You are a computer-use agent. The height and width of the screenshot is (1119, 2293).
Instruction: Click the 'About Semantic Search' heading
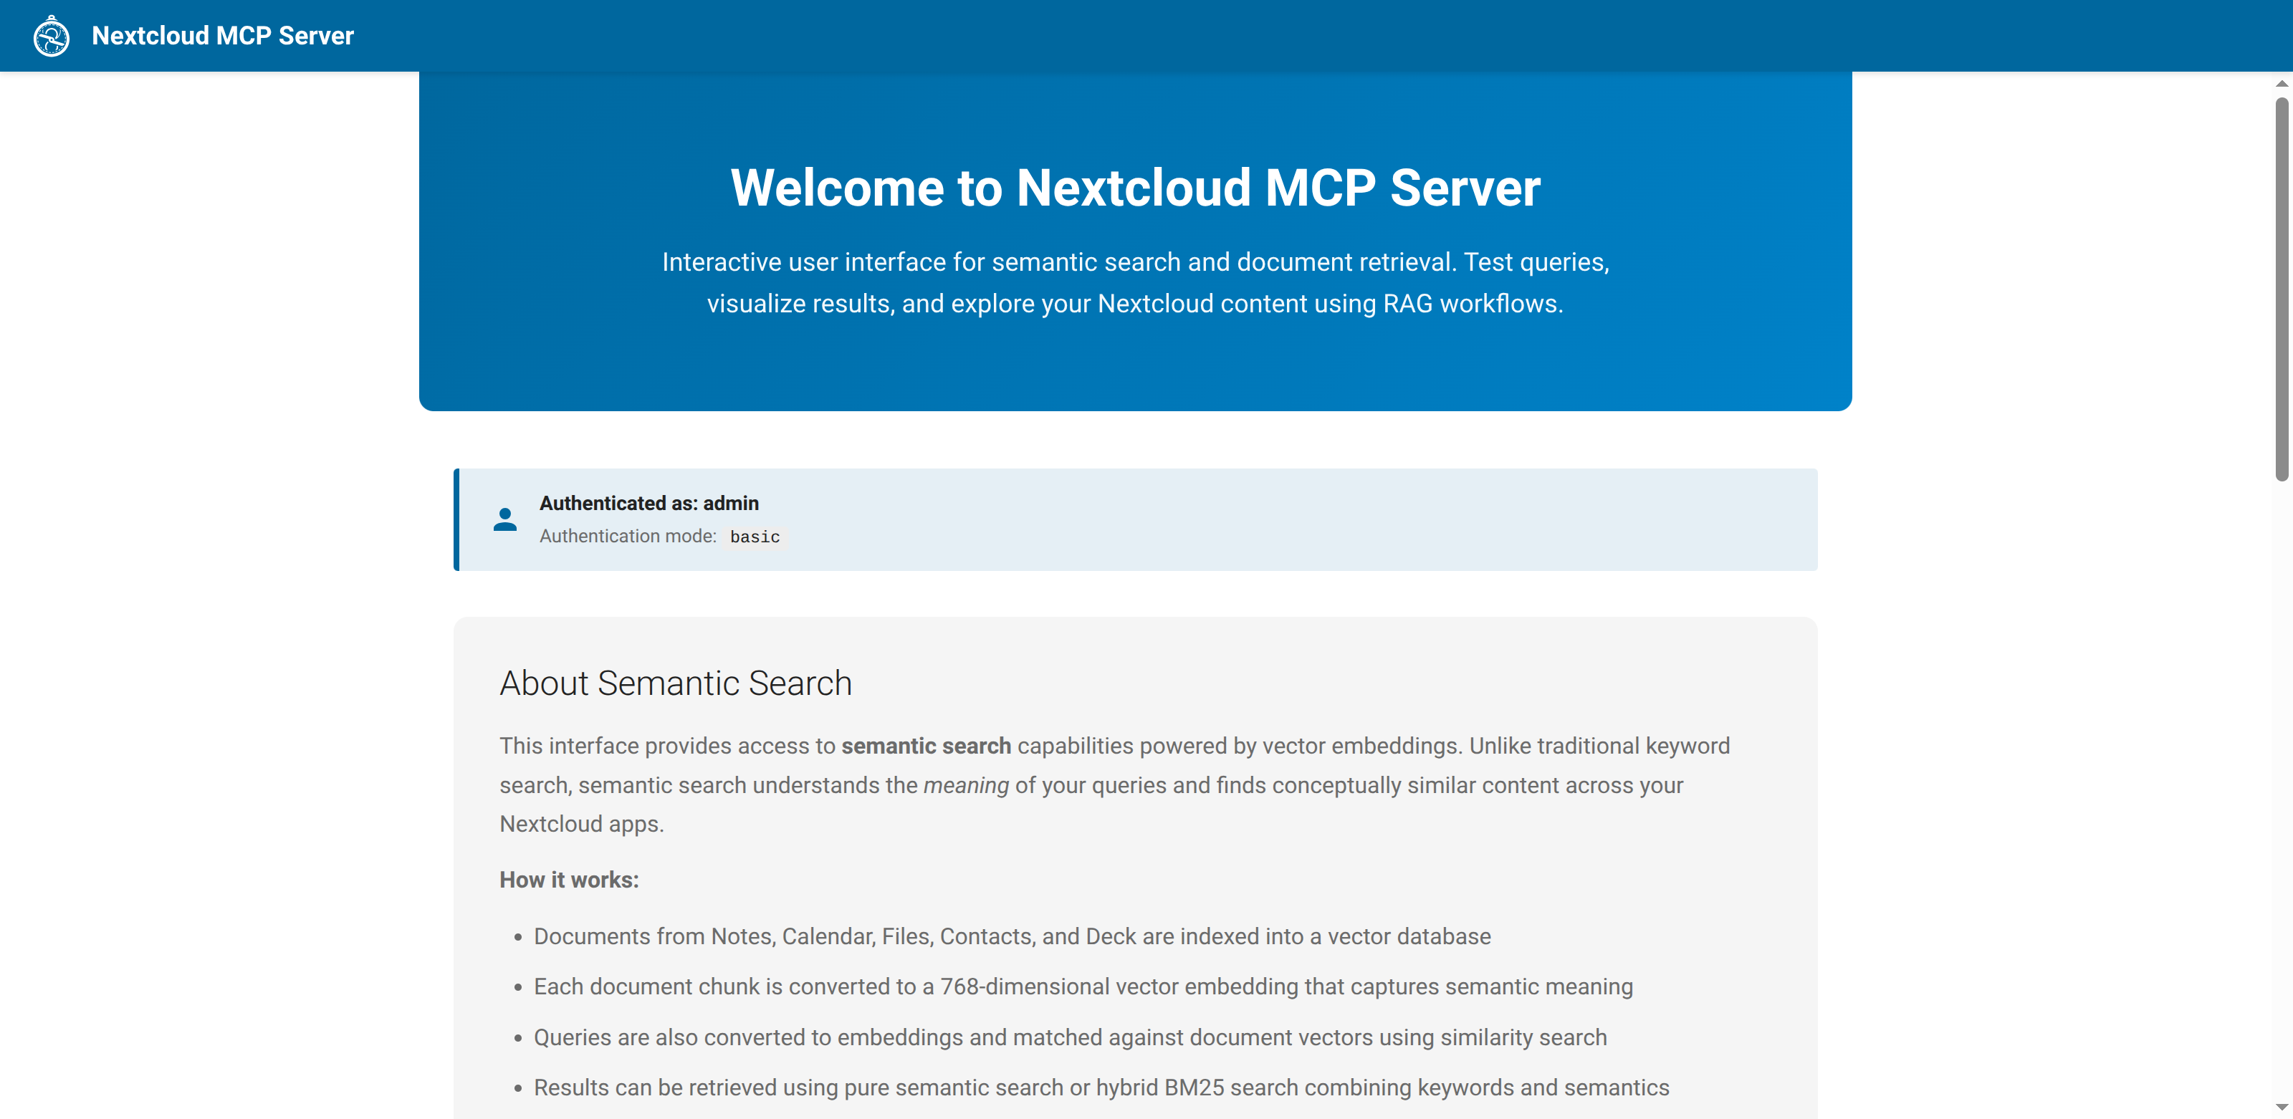676,683
